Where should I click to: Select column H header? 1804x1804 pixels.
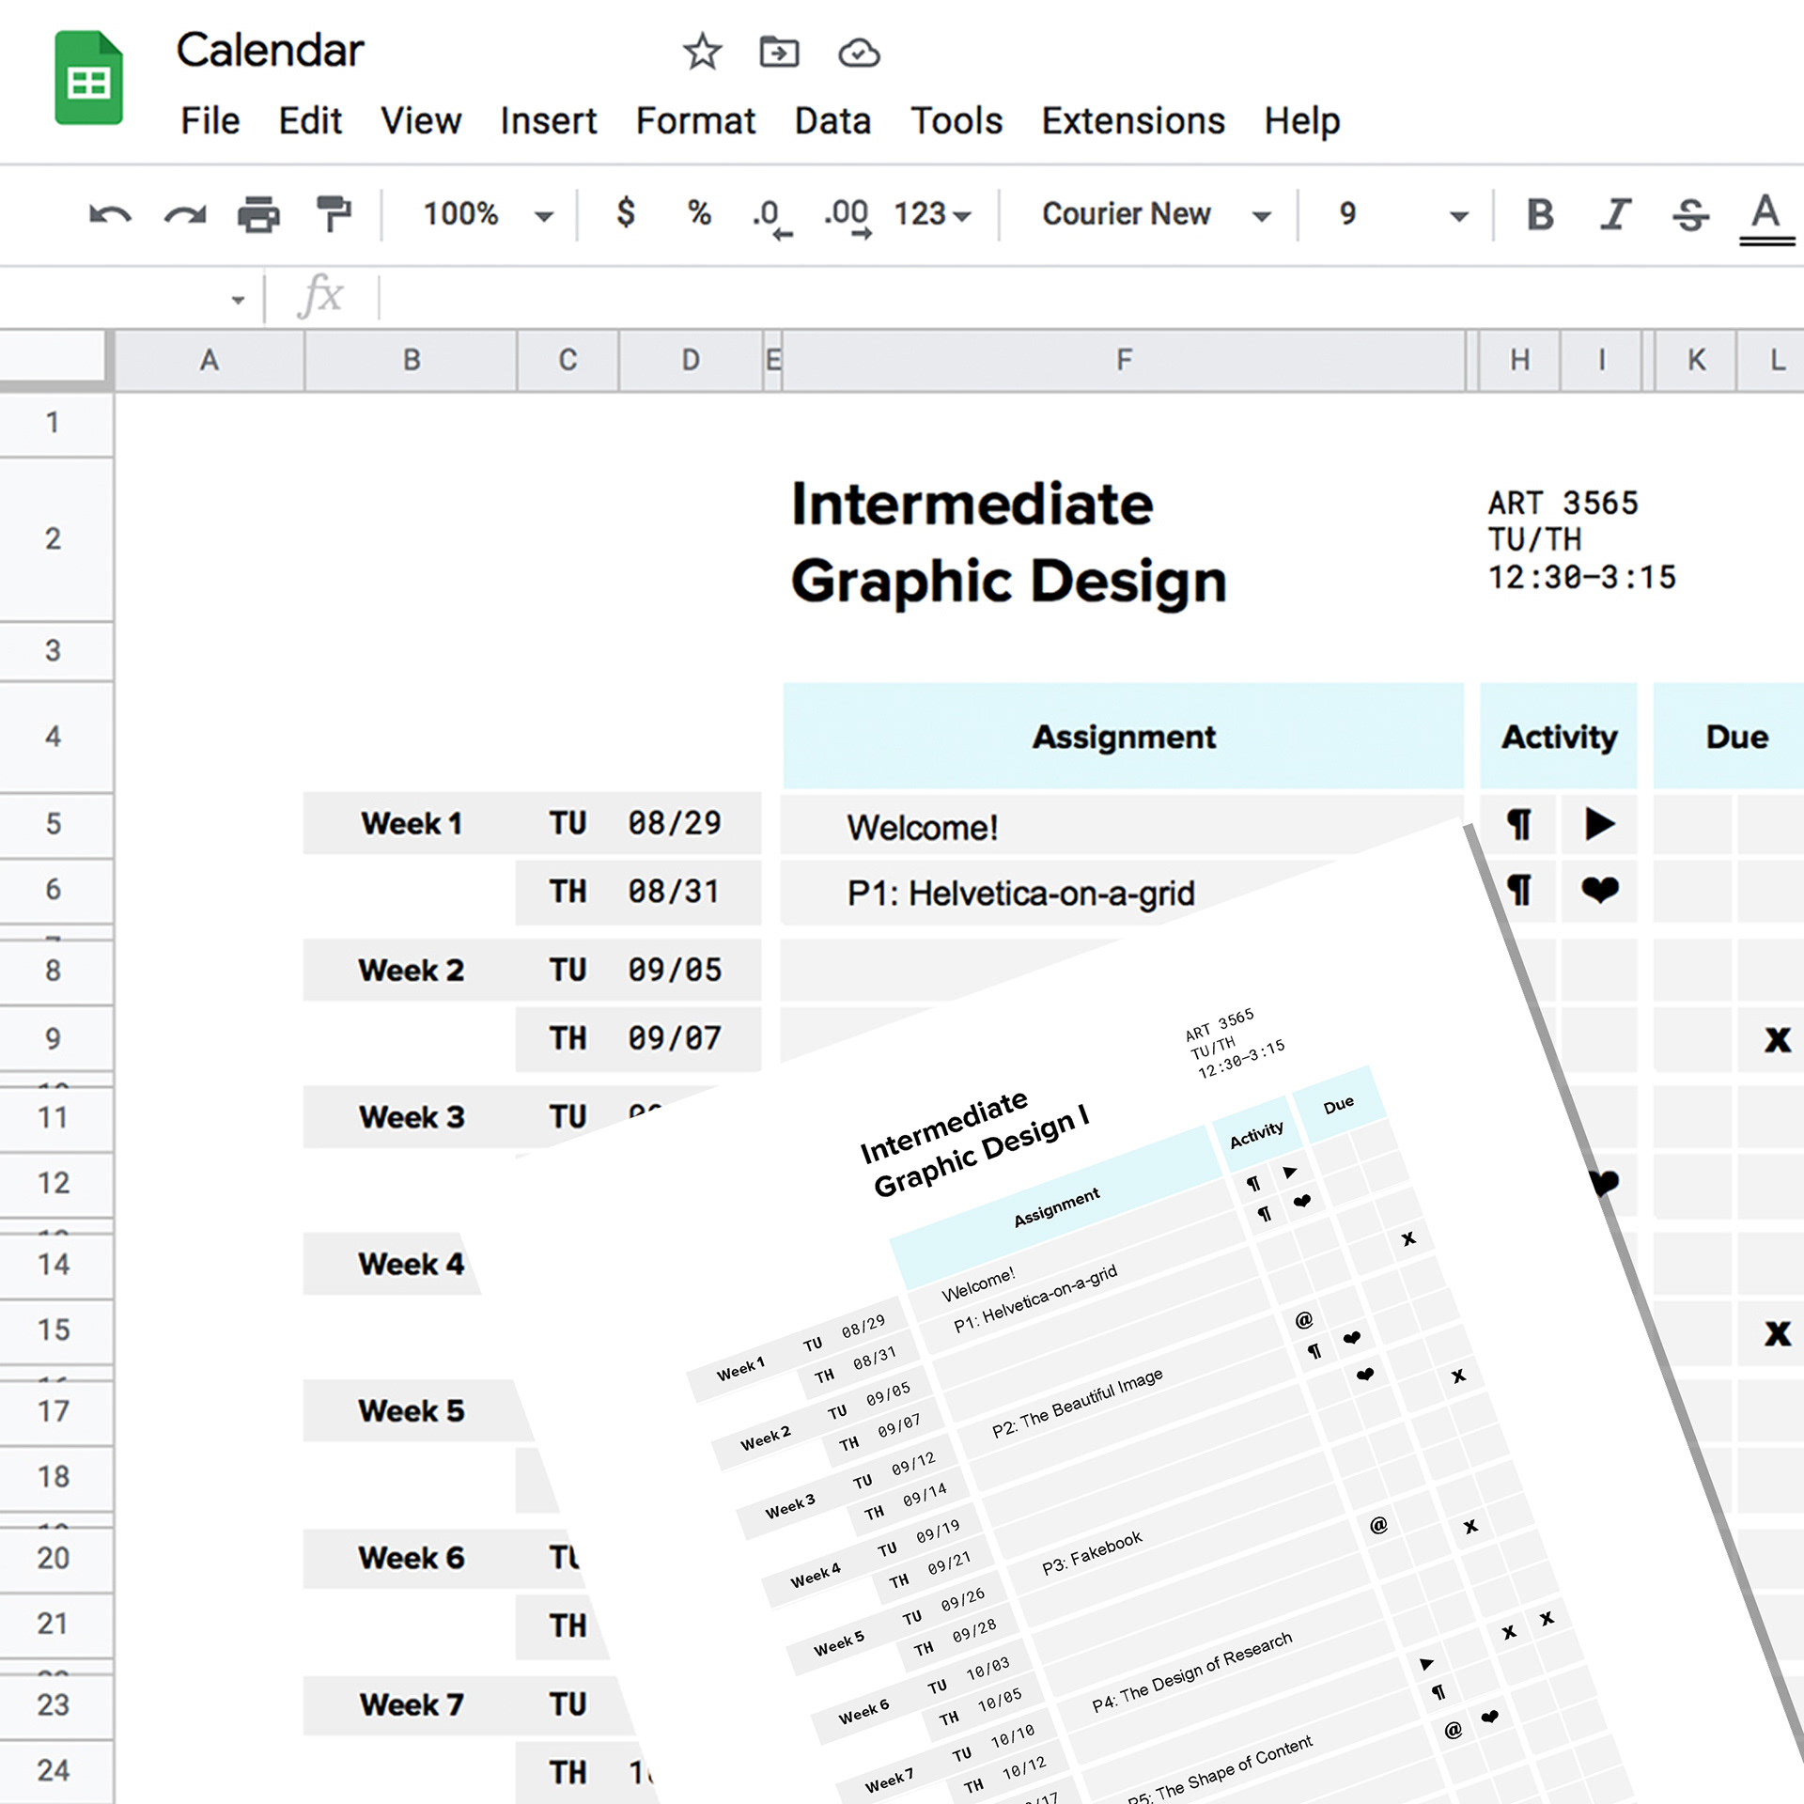[x=1519, y=360]
